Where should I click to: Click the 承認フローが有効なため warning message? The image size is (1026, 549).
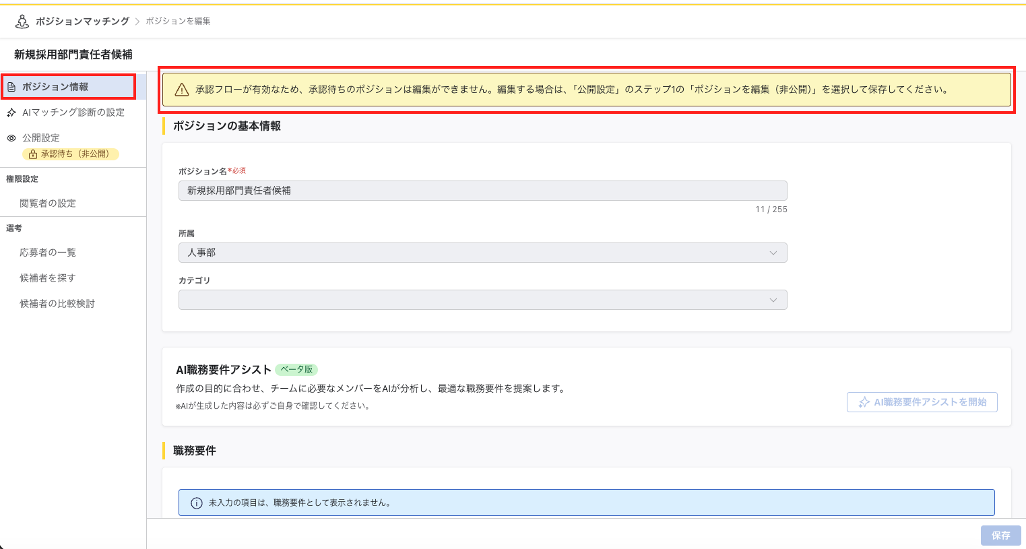(572, 90)
